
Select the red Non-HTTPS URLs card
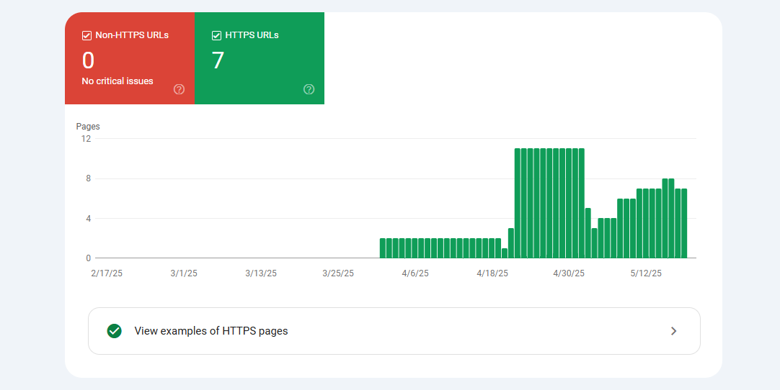pos(130,58)
